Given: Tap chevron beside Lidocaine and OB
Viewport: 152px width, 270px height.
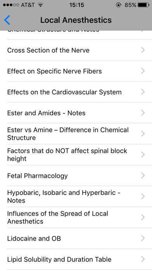Looking at the screenshot, I should tap(143, 238).
